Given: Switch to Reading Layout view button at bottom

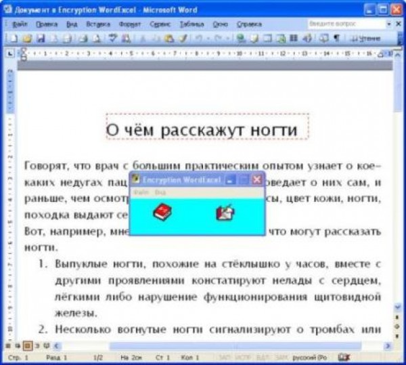Looking at the screenshot, I should coord(47,345).
